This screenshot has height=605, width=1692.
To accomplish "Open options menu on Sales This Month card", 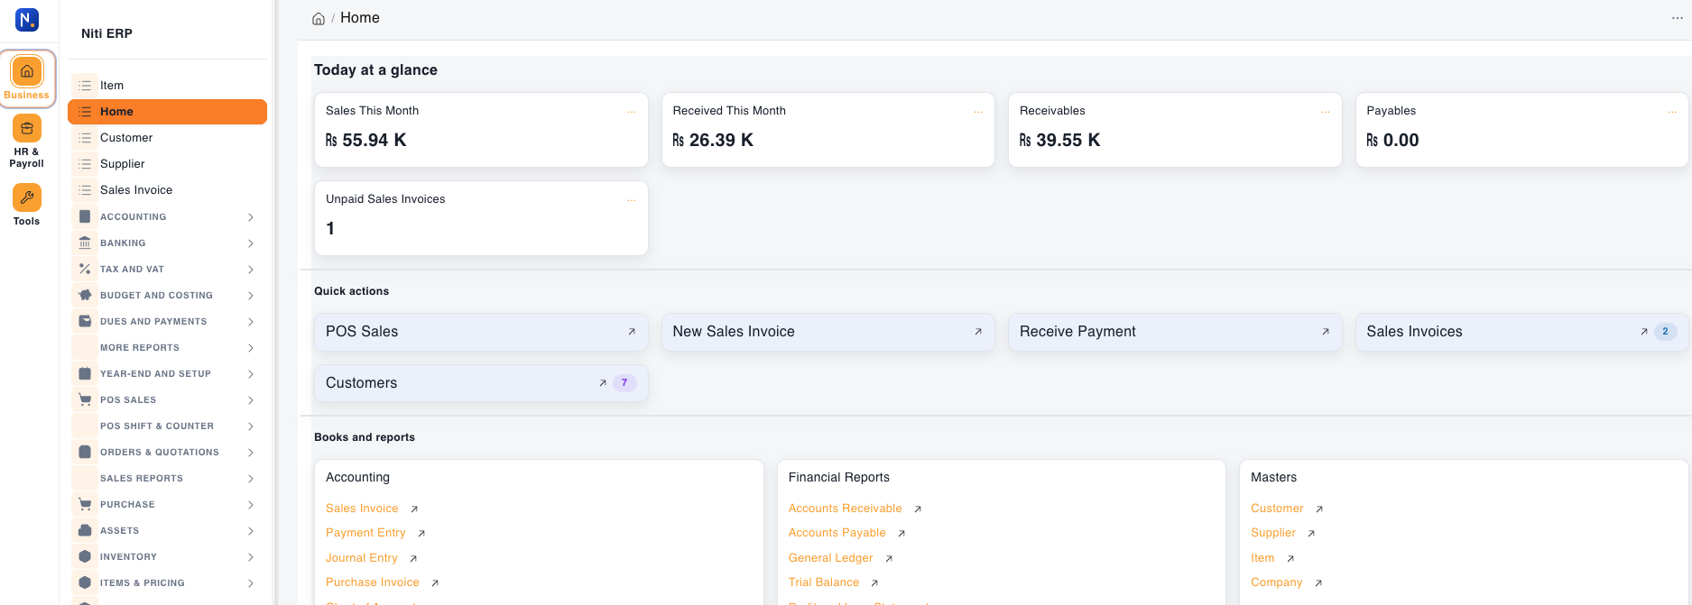I will pos(632,112).
